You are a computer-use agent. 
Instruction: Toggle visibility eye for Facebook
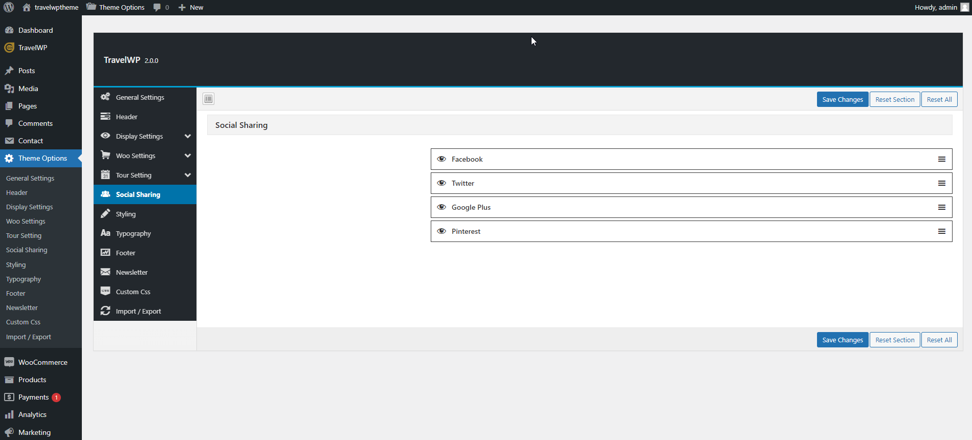(x=441, y=159)
